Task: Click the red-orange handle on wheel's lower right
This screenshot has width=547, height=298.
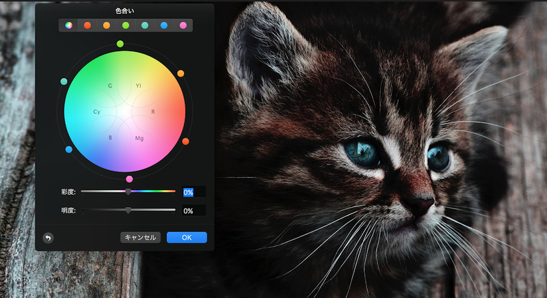Action: coord(185,141)
